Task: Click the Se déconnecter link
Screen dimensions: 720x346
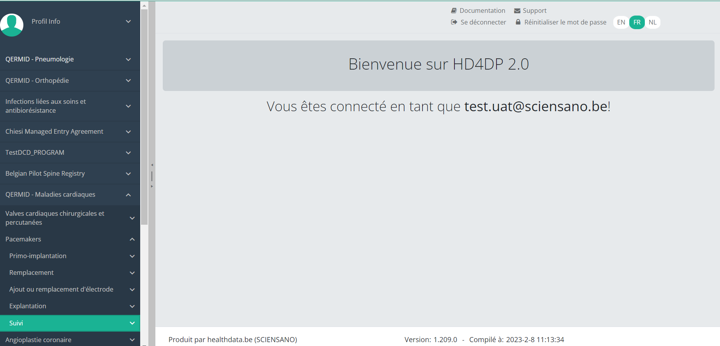Action: 483,23
